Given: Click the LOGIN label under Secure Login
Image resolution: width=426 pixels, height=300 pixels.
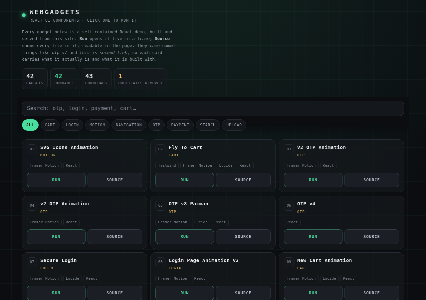Looking at the screenshot, I should (47, 268).
